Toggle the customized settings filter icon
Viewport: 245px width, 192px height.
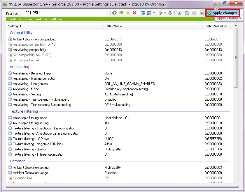178,13
